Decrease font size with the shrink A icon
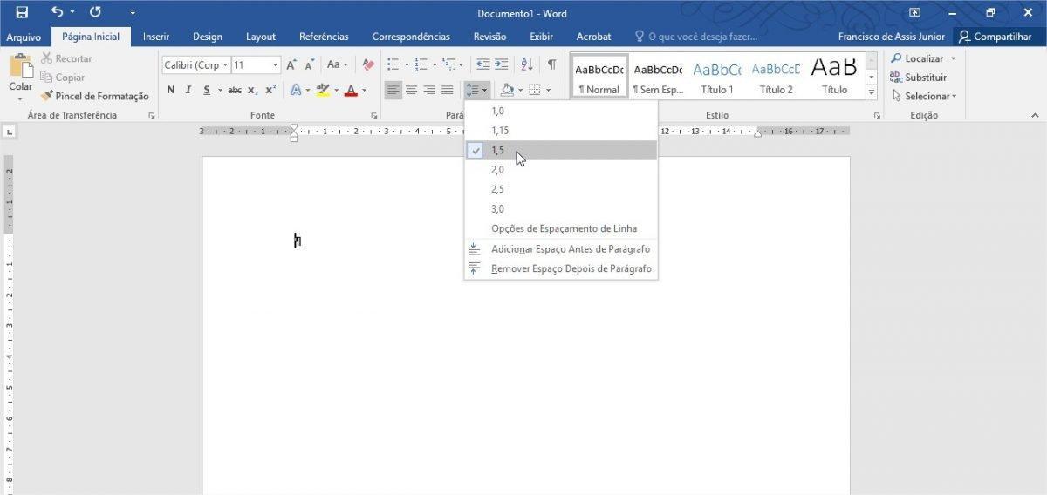Screen dimensions: 1047x495 click(310, 64)
